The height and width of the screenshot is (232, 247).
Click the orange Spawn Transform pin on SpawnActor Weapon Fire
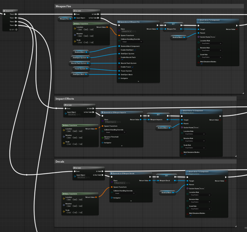119,35
